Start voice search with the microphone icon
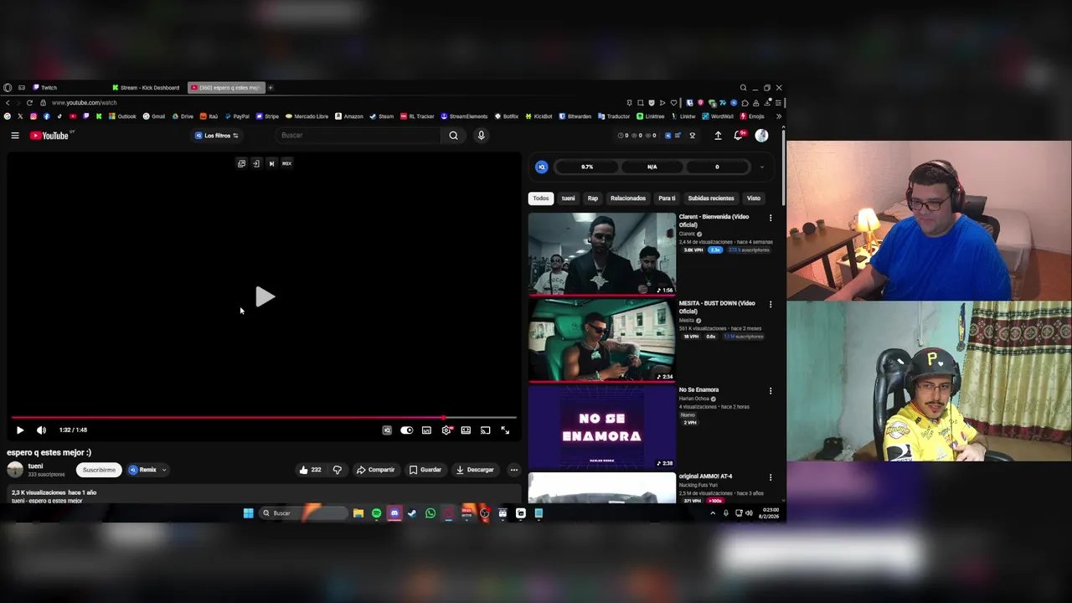1072x603 pixels. (481, 136)
